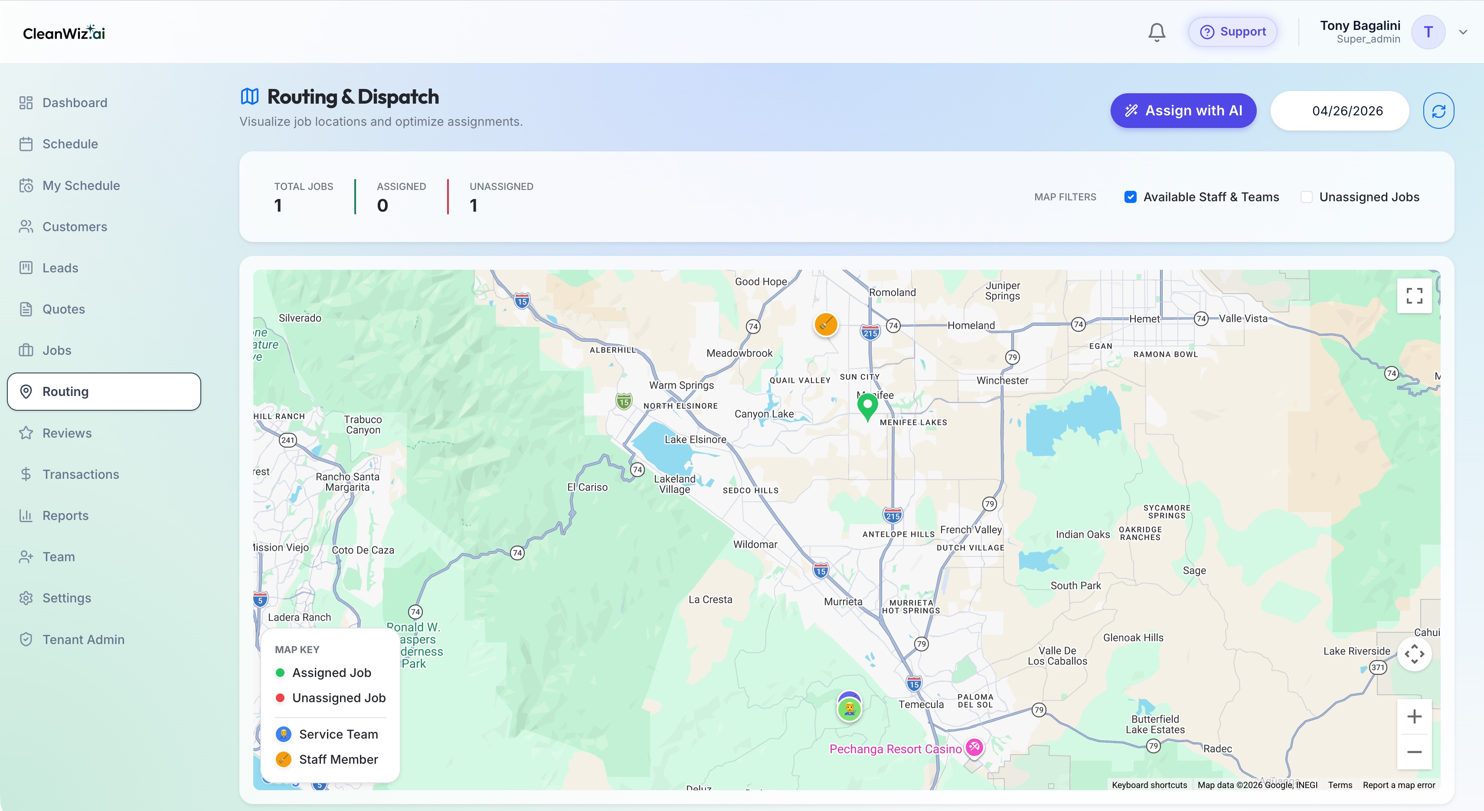The image size is (1484, 811).
Task: Click the Reviews star icon
Action: (x=26, y=433)
